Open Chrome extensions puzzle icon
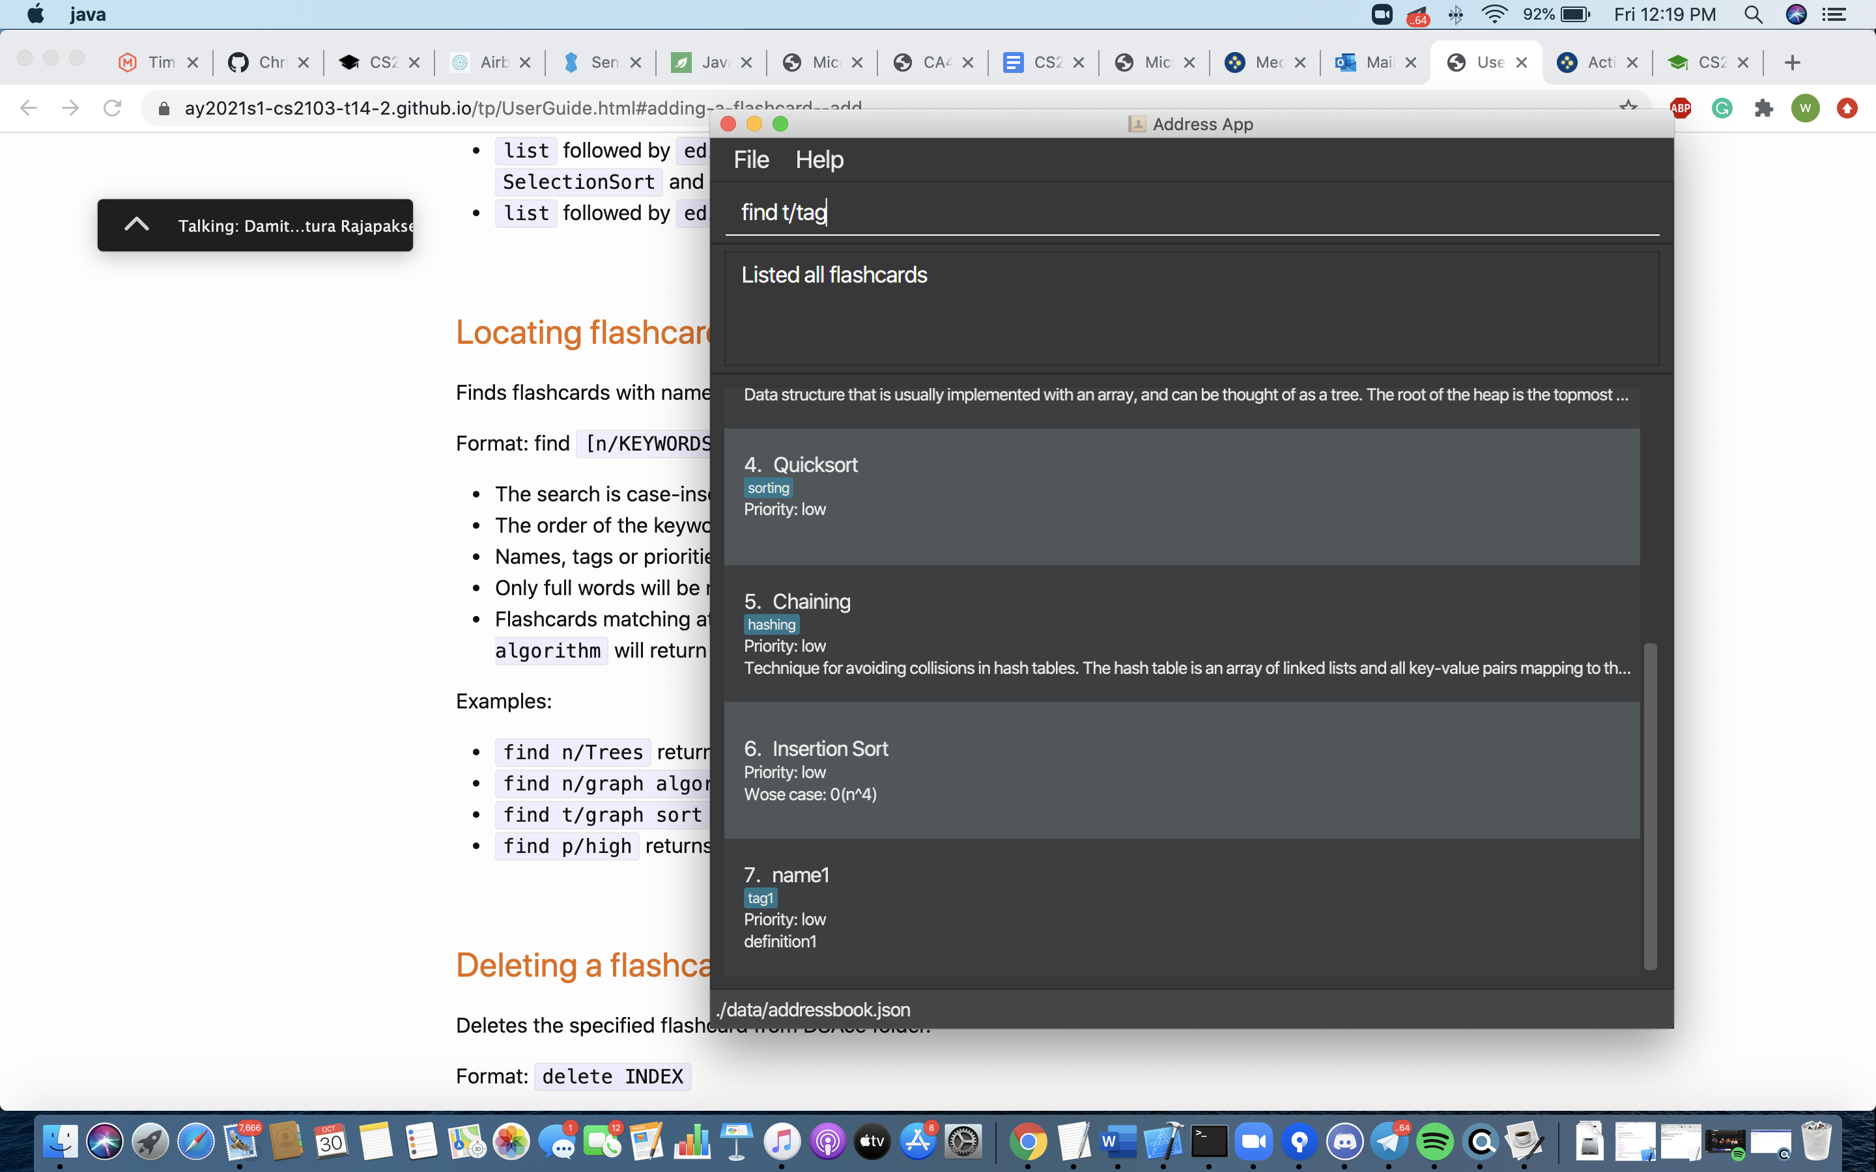 (1763, 107)
